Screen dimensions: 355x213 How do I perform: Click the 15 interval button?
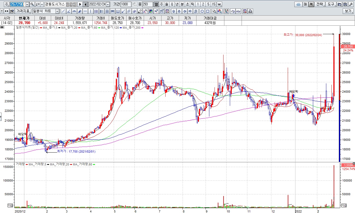click(214, 4)
